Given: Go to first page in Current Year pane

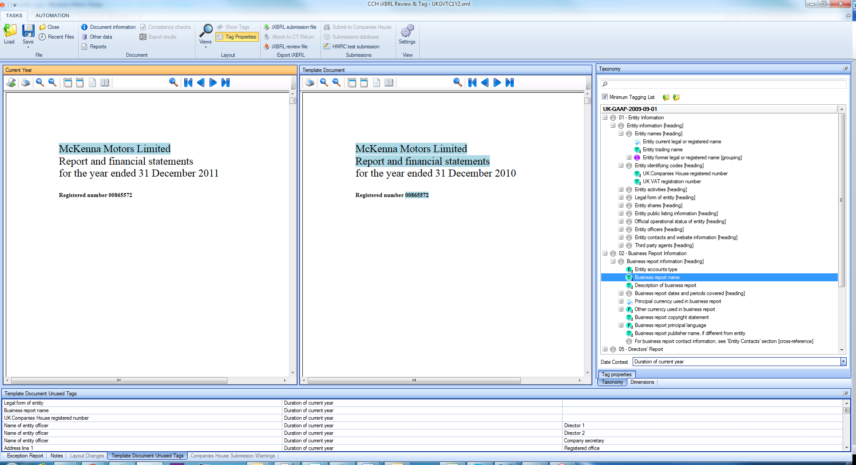Looking at the screenshot, I should tap(188, 83).
